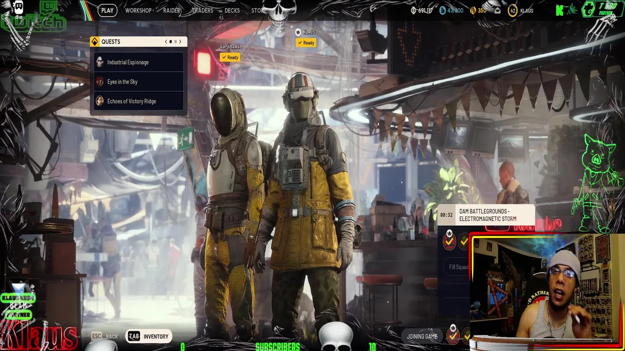Click the 691,117 coin balance value
This screenshot has height=351, width=625.
(425, 11)
